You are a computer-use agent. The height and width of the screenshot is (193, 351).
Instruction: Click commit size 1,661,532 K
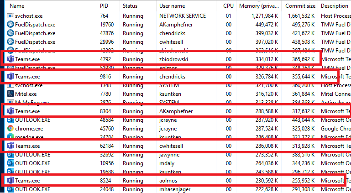(301, 16)
